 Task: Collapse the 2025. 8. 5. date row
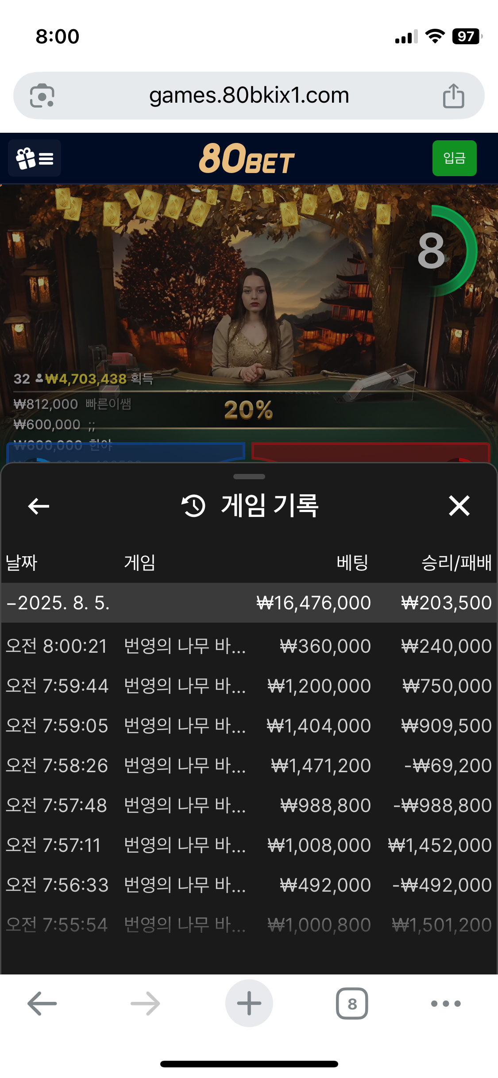[x=249, y=603]
